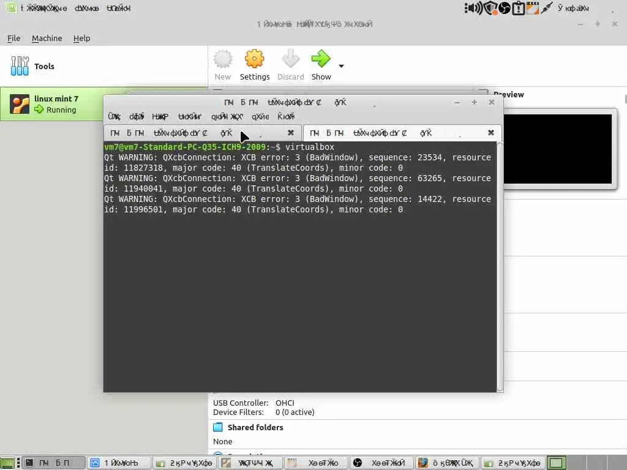Click the terminal vertical scrollbar
Viewport: 627px width, 470px height.
click(500, 266)
